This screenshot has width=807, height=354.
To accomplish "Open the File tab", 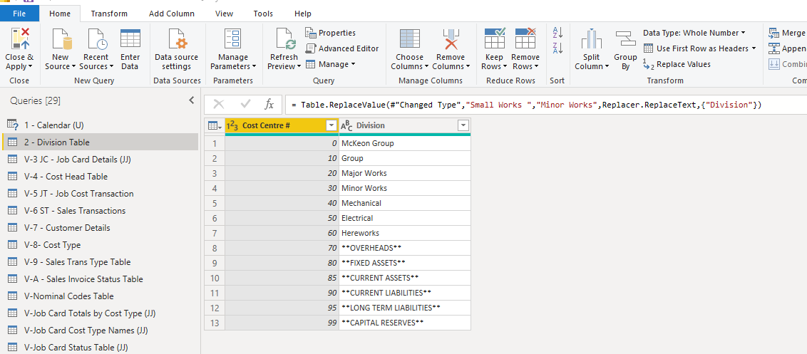I will tap(19, 14).
